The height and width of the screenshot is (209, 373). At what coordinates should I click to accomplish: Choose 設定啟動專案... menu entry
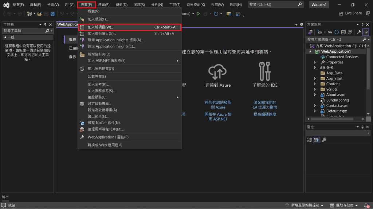coord(130,103)
